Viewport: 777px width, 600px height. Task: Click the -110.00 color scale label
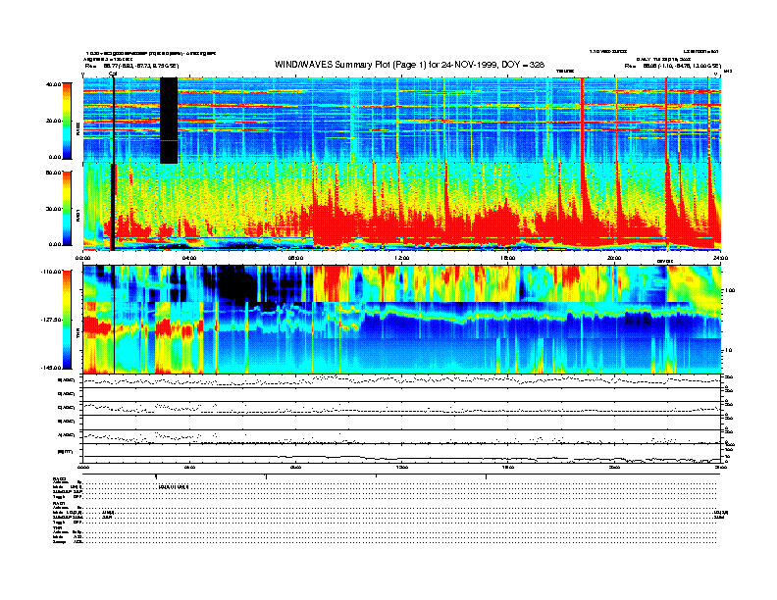(x=52, y=272)
